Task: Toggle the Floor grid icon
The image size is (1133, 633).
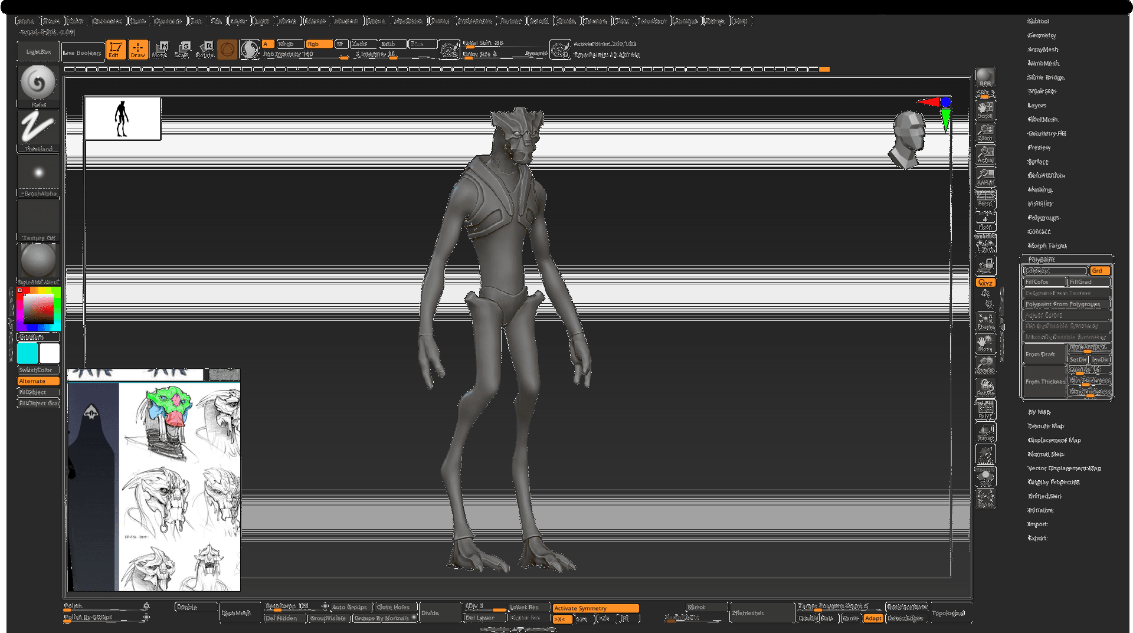Action: [x=985, y=221]
